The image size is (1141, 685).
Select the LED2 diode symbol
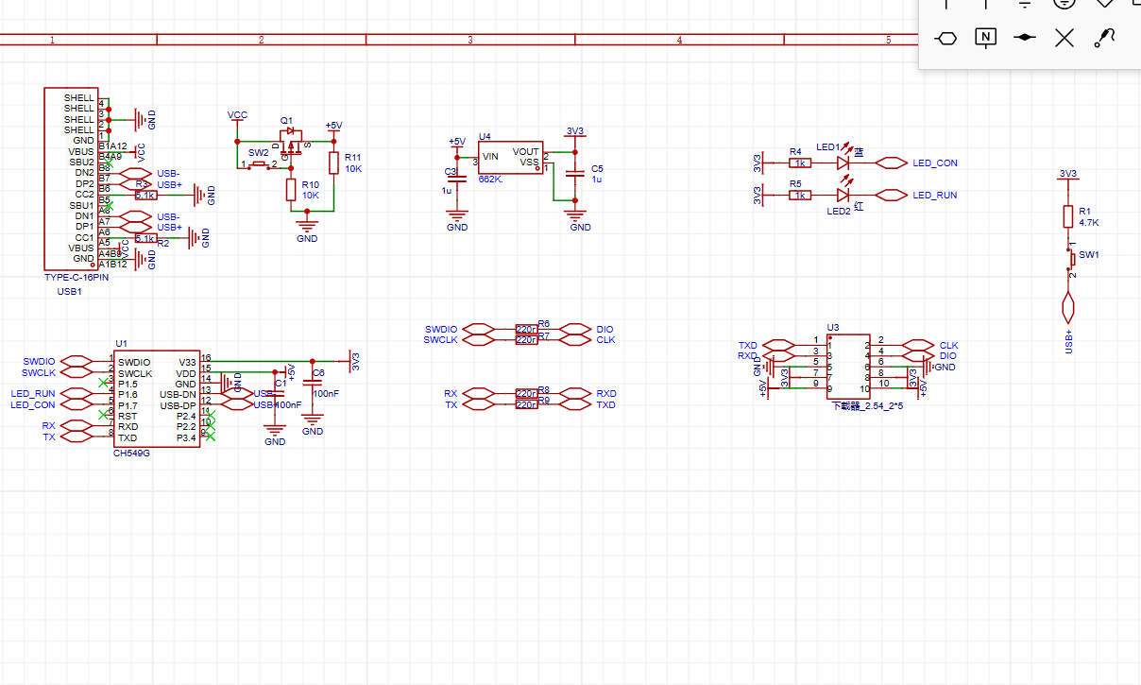click(x=843, y=195)
